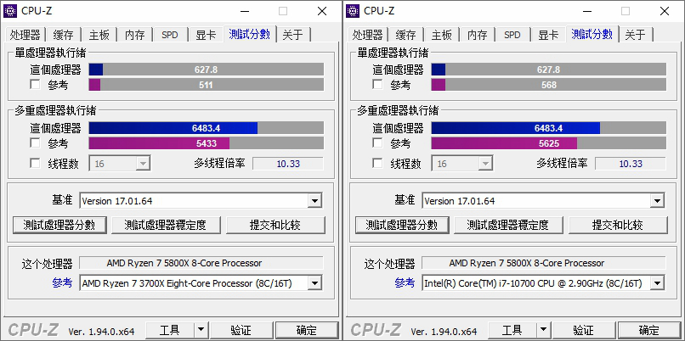The width and height of the screenshot is (685, 341).
Task: Click 提交和比较 button in right window
Action: pyautogui.click(x=618, y=225)
